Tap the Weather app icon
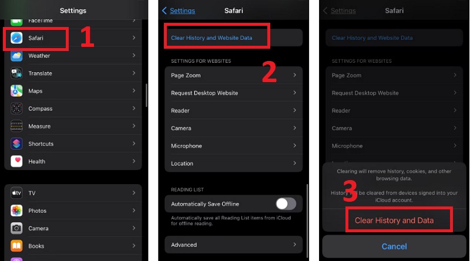The image size is (470, 261). point(16,56)
